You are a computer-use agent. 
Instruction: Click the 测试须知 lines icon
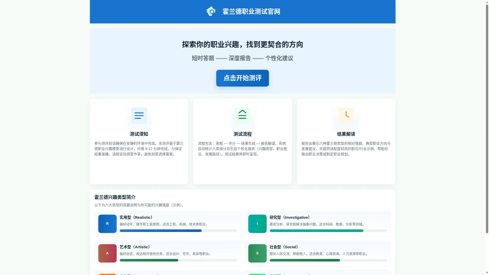point(139,116)
